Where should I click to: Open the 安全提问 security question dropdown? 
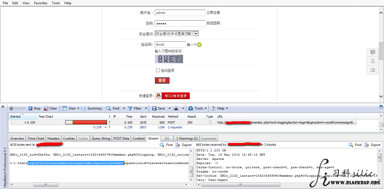pyautogui.click(x=177, y=34)
